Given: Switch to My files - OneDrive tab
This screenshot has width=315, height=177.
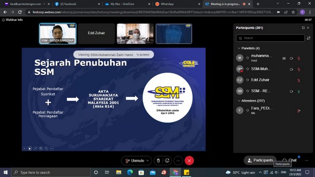Looking at the screenshot, I should pos(127,4).
